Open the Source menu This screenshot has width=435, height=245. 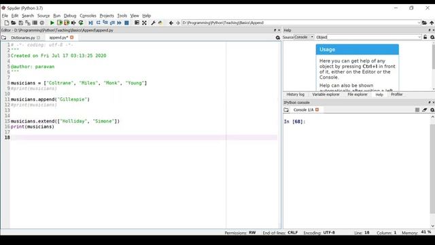(43, 16)
